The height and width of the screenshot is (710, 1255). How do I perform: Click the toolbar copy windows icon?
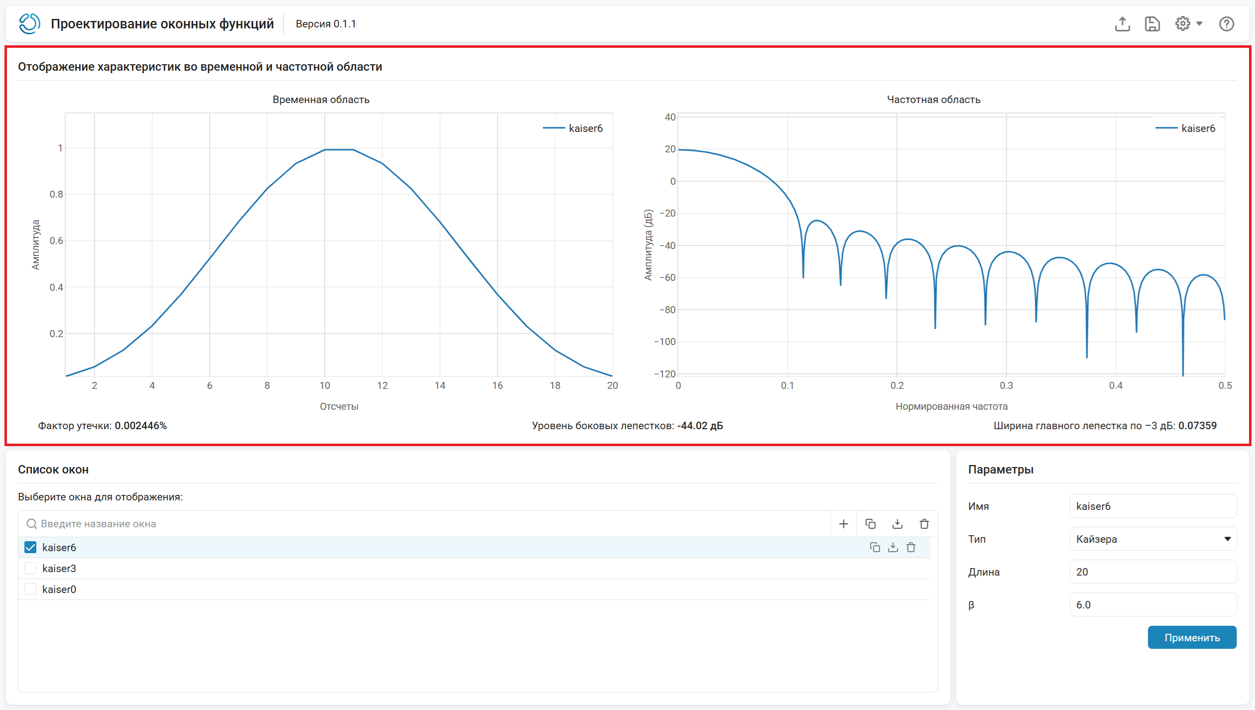(x=871, y=524)
